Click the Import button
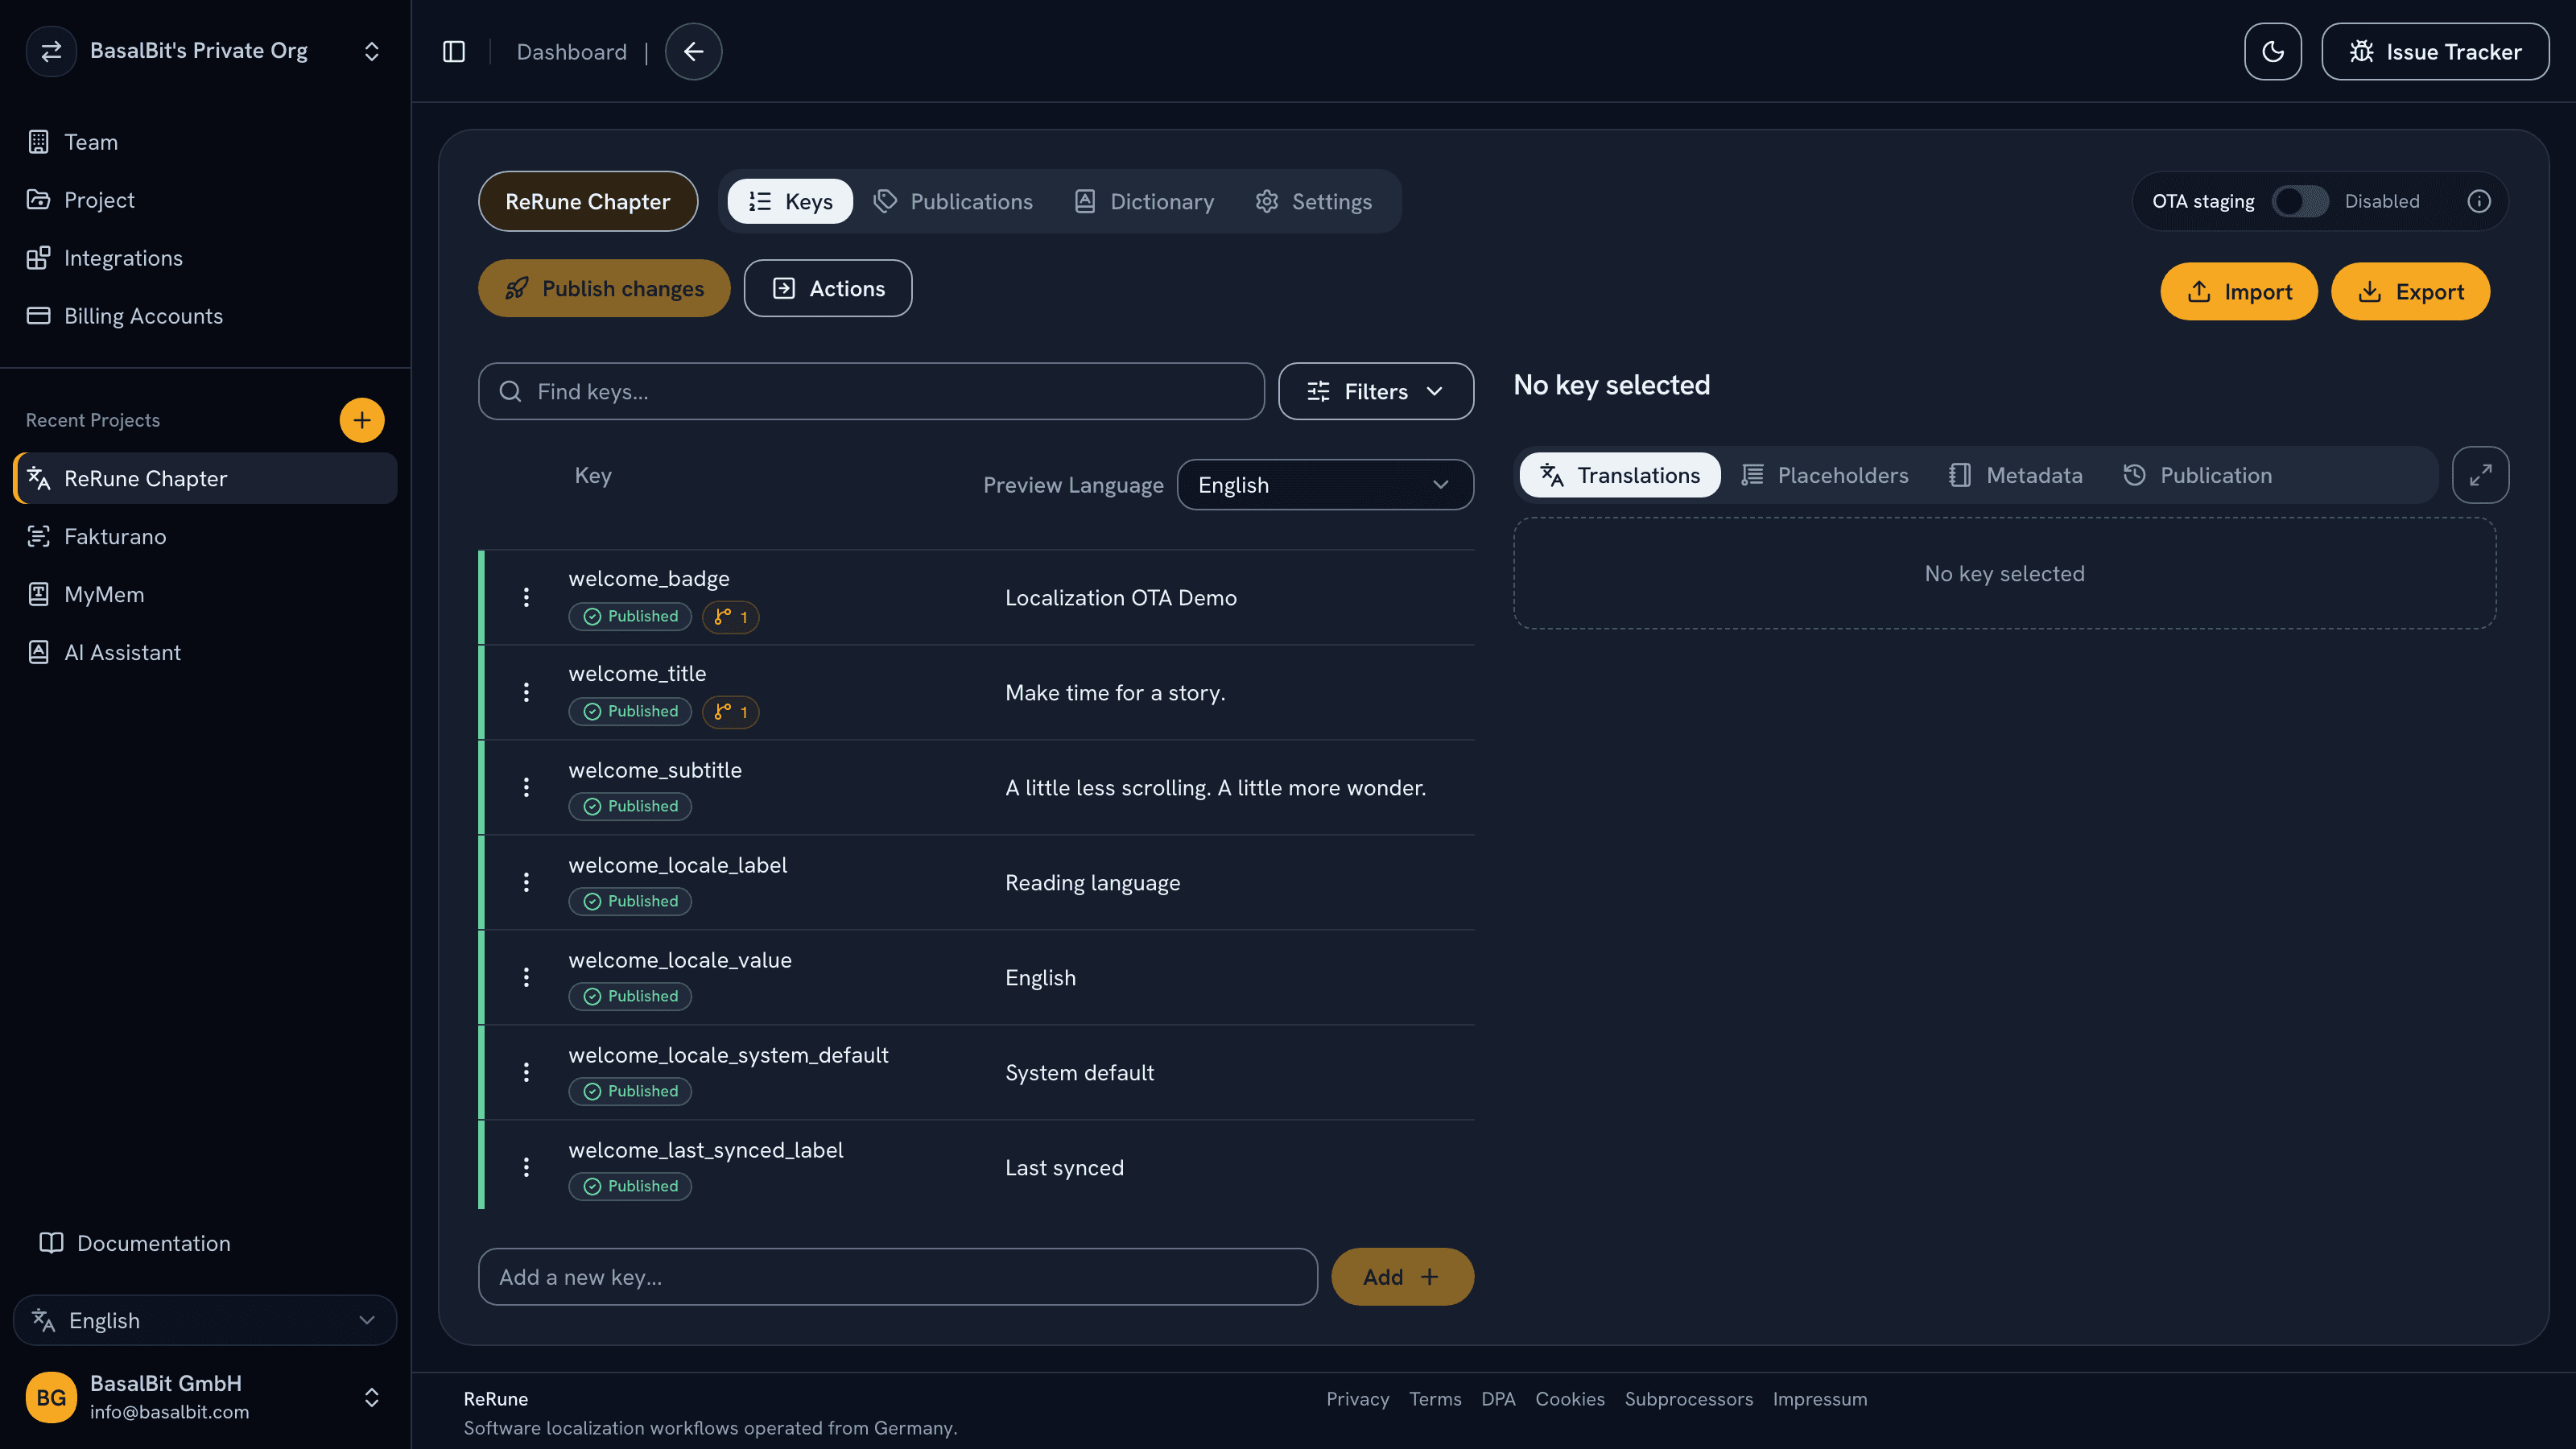The image size is (2576, 1449). point(2238,291)
